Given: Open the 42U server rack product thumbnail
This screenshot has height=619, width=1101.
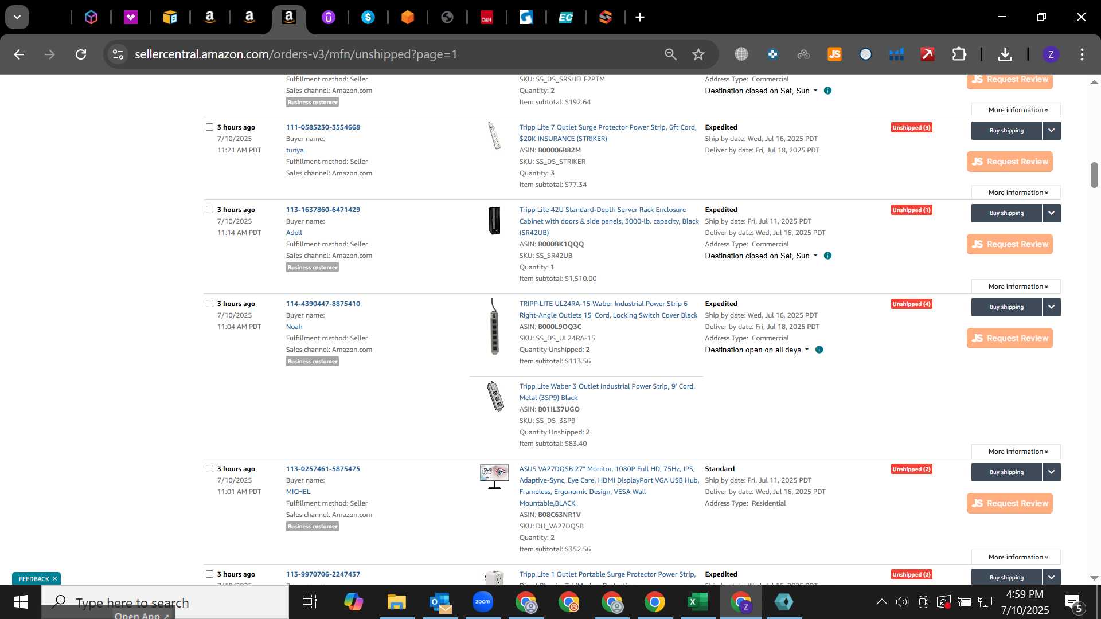Looking at the screenshot, I should coord(494,221).
